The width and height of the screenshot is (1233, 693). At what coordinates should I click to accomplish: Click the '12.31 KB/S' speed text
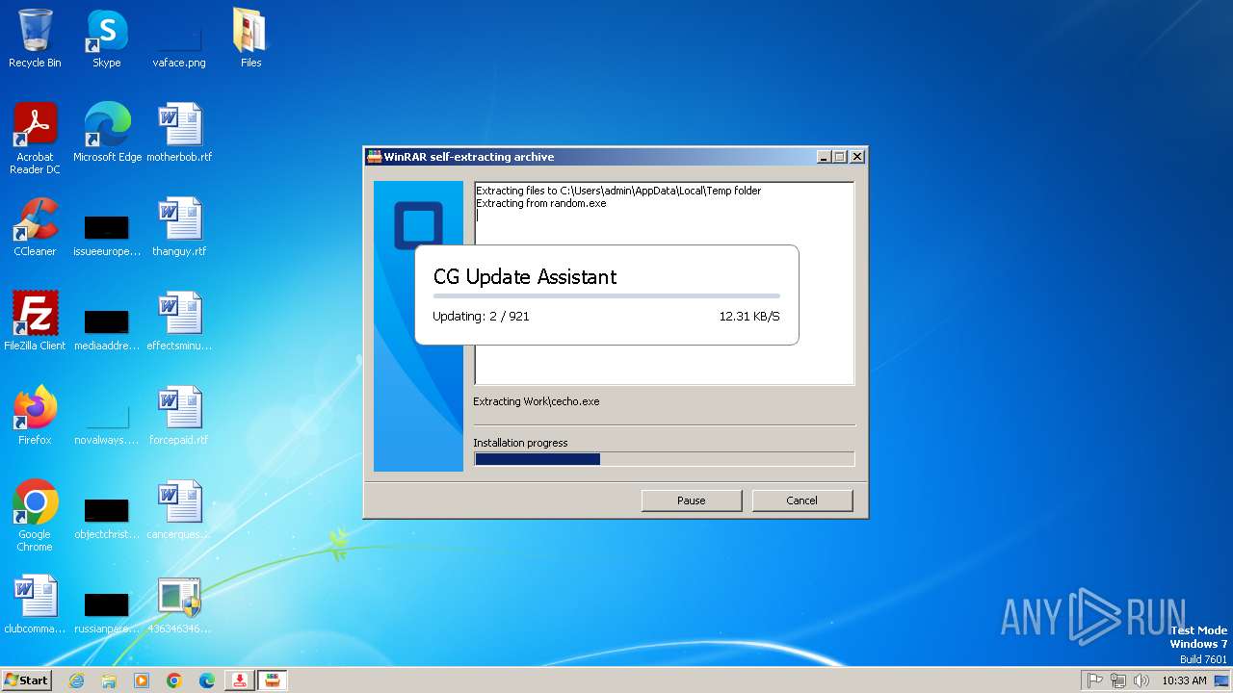coord(749,316)
